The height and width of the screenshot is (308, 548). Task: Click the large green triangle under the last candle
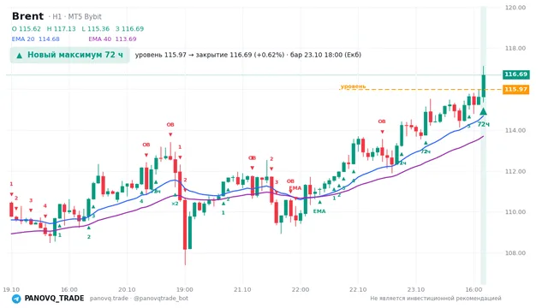(x=483, y=111)
